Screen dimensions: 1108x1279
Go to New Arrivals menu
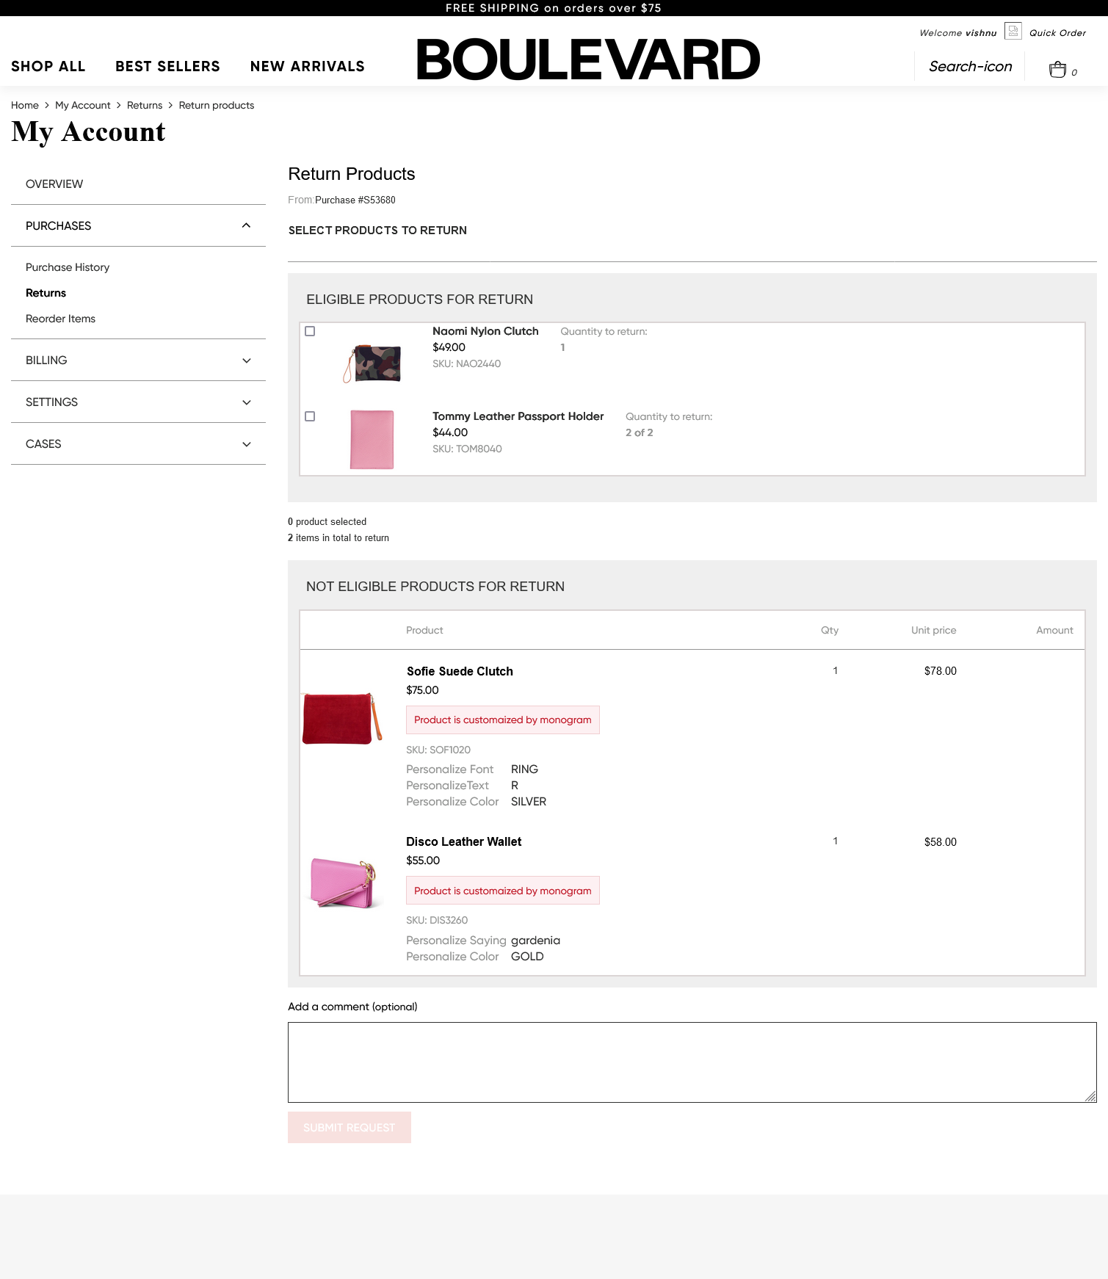307,67
